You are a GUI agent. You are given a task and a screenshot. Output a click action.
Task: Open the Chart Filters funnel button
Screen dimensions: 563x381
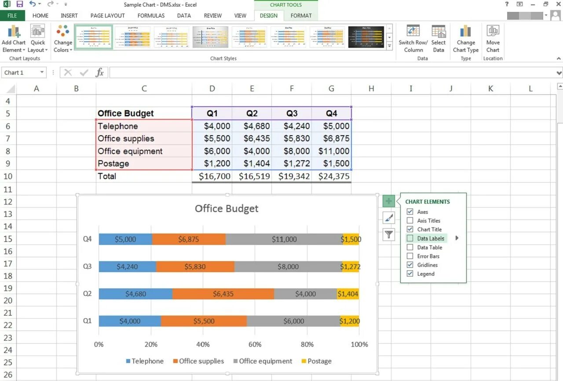[389, 234]
